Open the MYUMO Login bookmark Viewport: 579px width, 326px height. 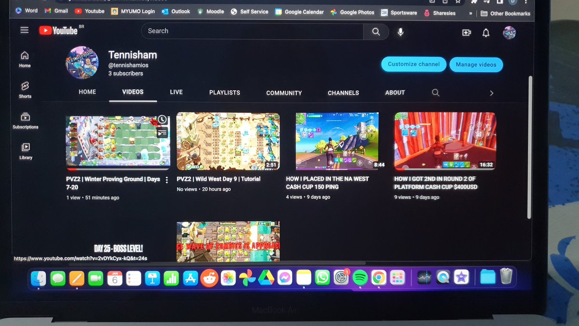pos(133,11)
